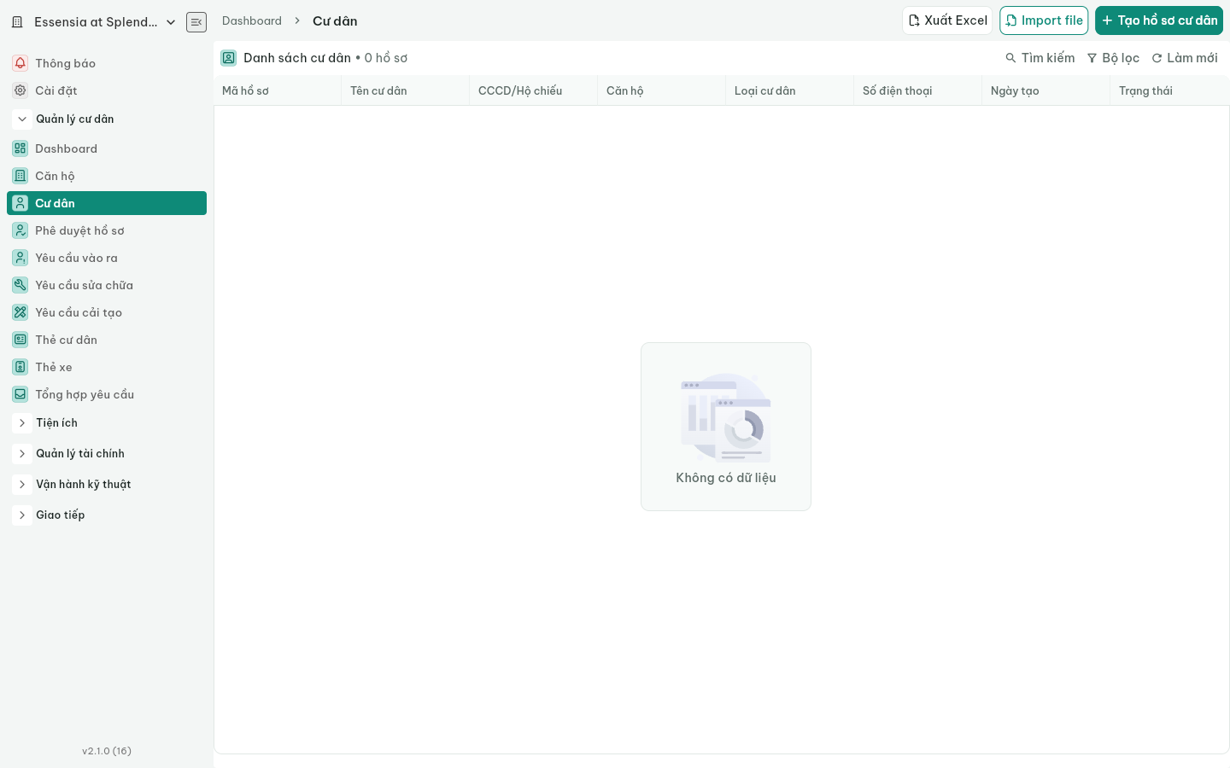Click the Dashboard icon in sidebar
1230x768 pixels.
click(x=20, y=148)
